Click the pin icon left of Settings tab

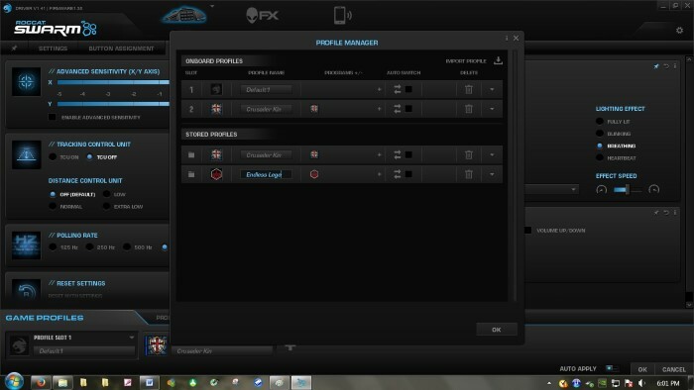pos(14,49)
